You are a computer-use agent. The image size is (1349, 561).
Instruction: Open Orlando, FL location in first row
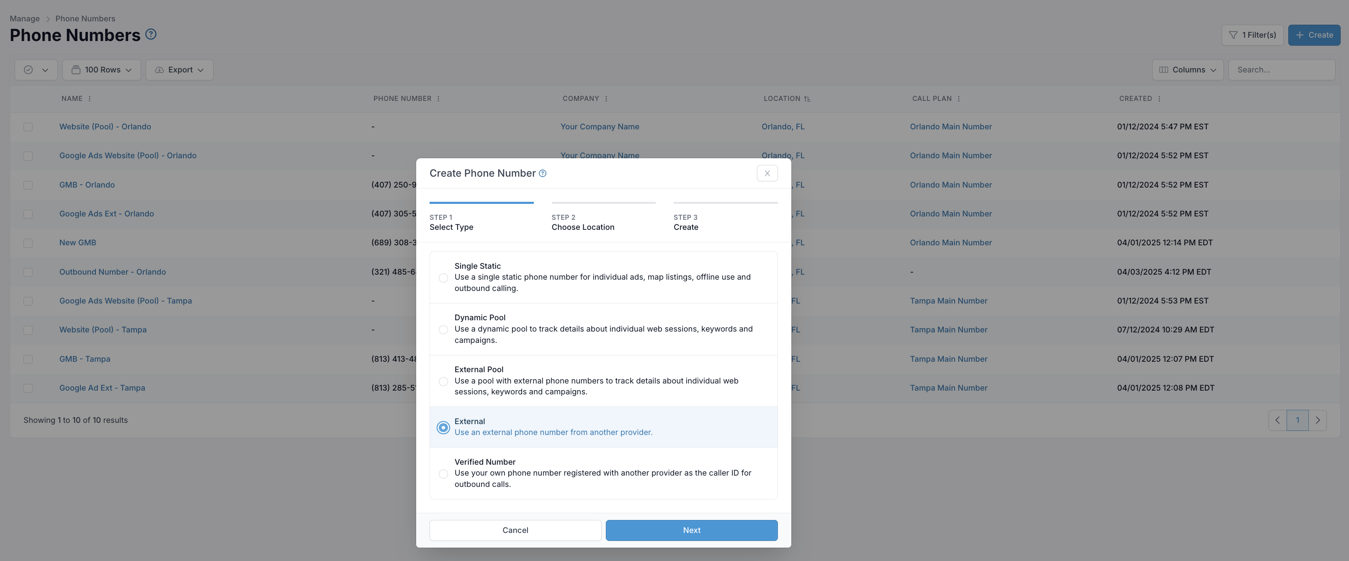[783, 127]
